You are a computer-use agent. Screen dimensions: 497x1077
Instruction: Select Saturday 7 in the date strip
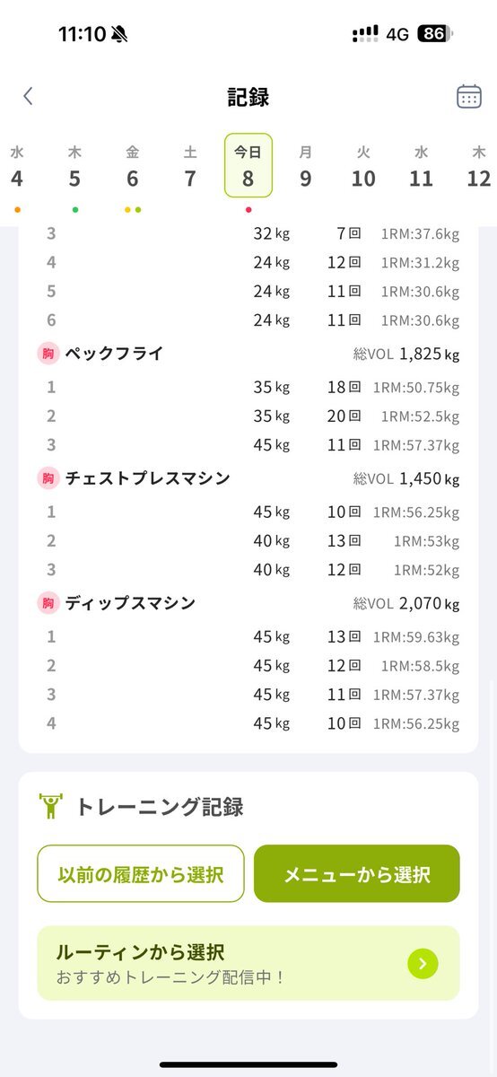coord(190,167)
